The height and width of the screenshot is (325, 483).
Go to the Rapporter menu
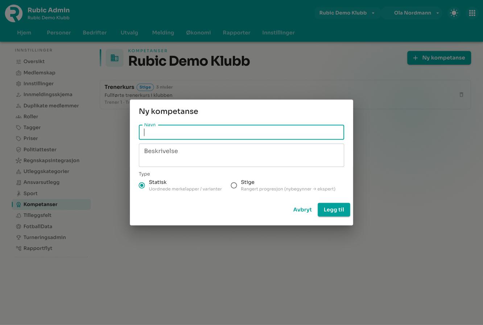[x=236, y=33]
